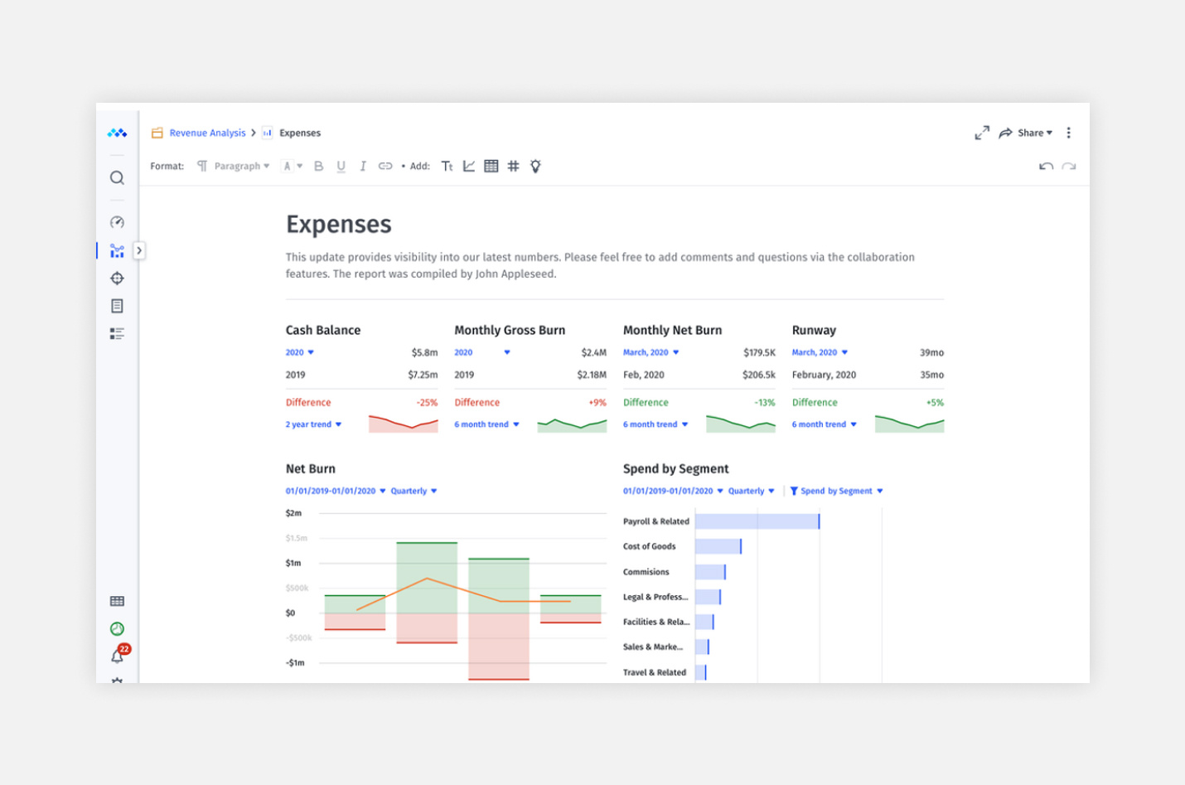The height and width of the screenshot is (785, 1185).
Task: Open the Quarterly dropdown under Net Burn
Action: [x=414, y=491]
